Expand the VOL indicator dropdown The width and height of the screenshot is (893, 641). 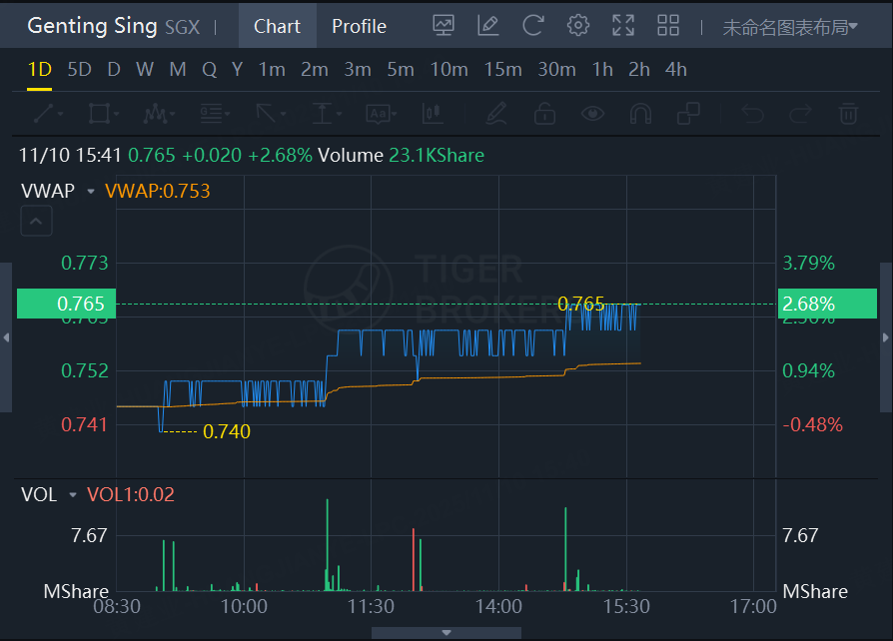coord(73,495)
